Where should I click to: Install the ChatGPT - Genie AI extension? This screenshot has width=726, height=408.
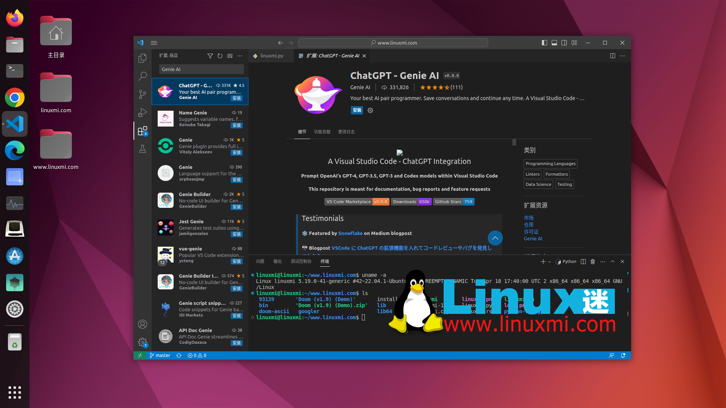pos(357,110)
